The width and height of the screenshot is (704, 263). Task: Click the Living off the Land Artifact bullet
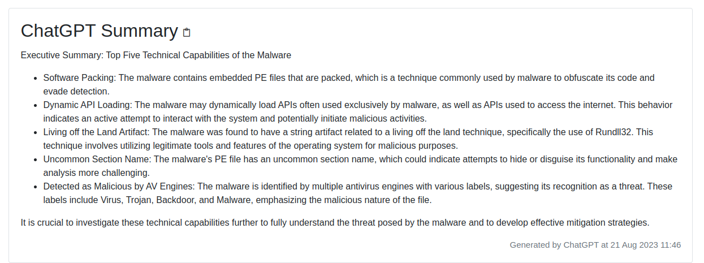point(348,139)
